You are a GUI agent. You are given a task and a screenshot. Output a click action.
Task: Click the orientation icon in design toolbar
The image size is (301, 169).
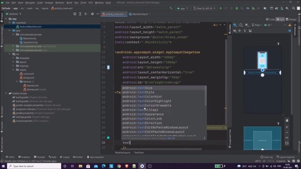pyautogui.click(x=241, y=25)
